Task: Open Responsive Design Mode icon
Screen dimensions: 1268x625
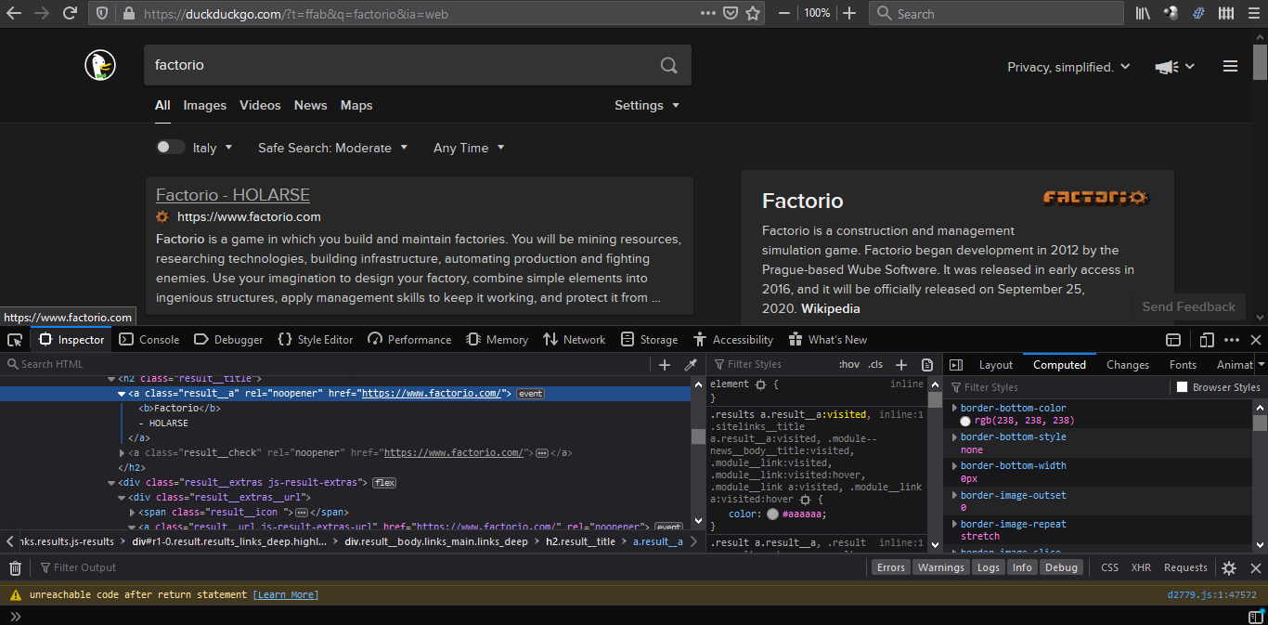Action: (x=1207, y=340)
